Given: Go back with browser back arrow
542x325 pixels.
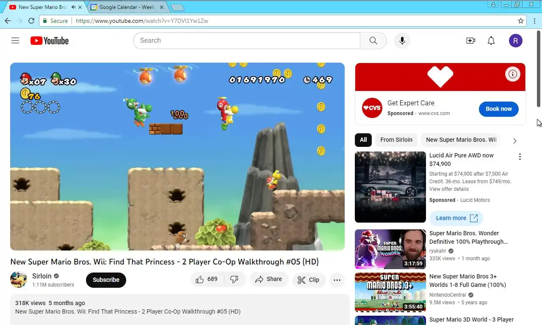Looking at the screenshot, I should tap(8, 21).
